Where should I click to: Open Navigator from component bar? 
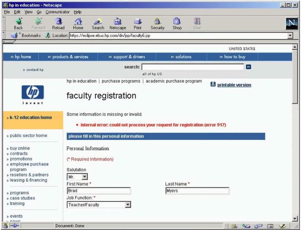[x=234, y=226]
